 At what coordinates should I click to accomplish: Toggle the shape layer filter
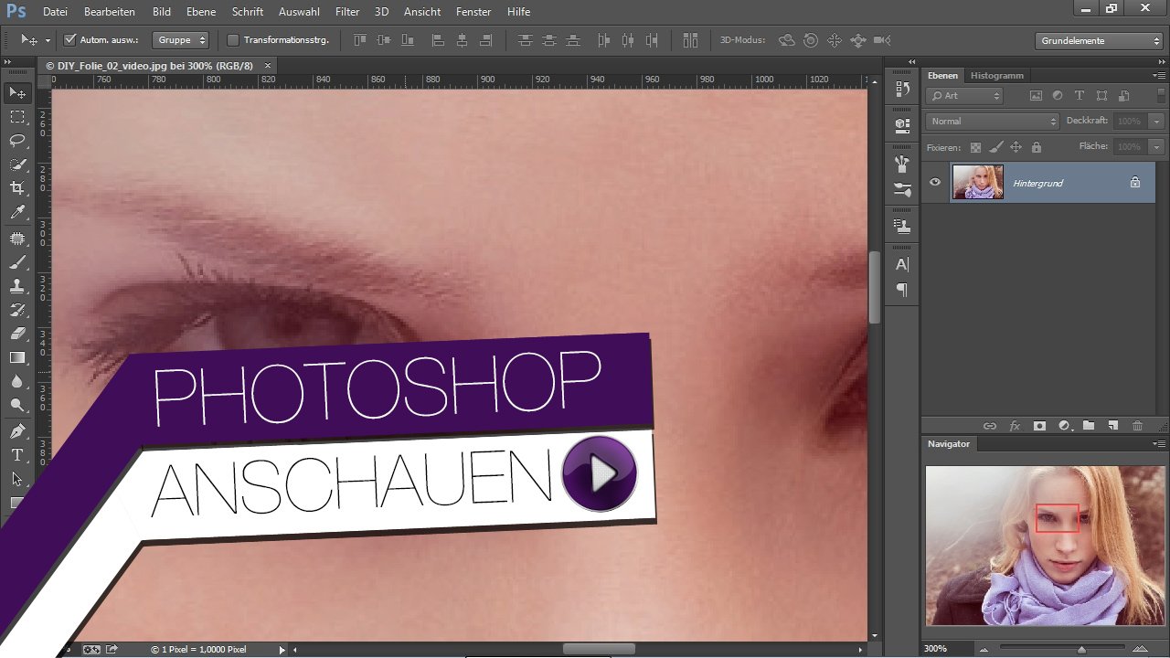click(1101, 95)
